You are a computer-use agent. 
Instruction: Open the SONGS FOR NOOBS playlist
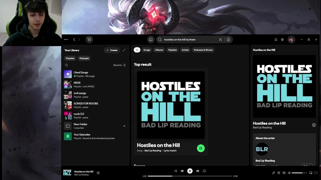95,105
